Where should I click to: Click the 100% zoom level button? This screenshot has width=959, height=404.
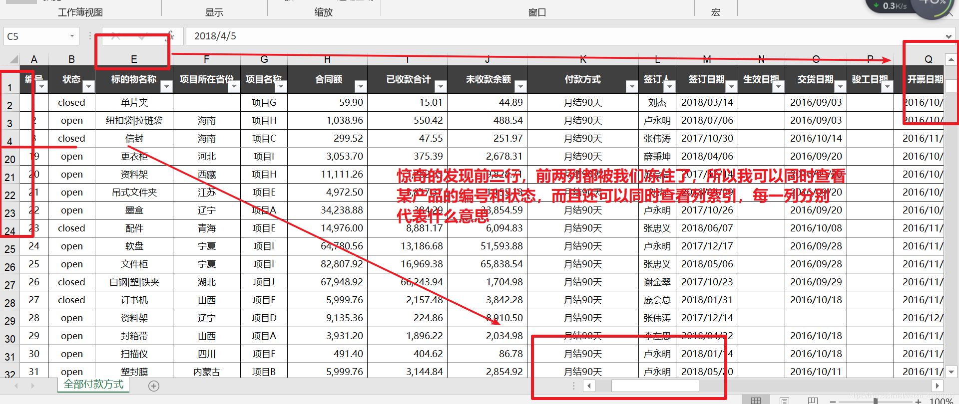pyautogui.click(x=941, y=401)
